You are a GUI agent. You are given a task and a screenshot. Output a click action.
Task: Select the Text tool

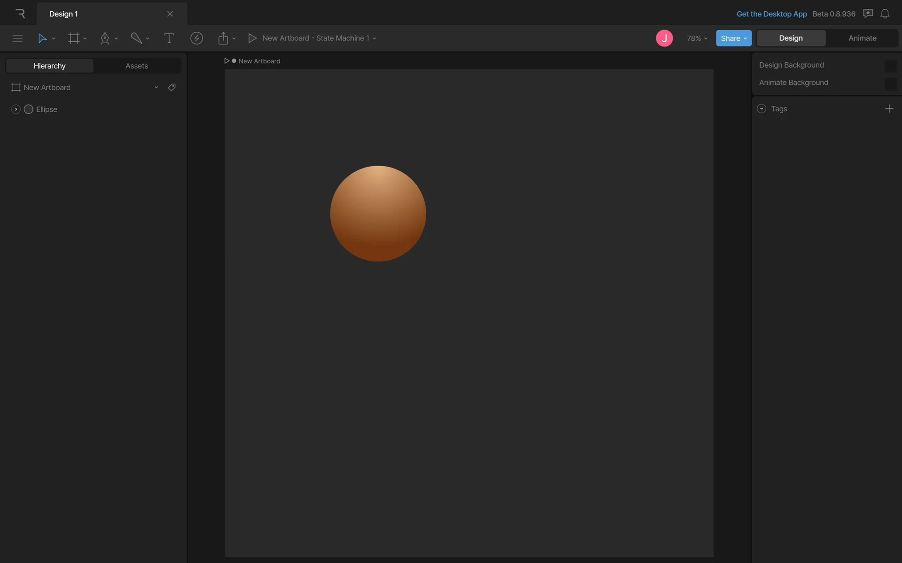coord(169,38)
